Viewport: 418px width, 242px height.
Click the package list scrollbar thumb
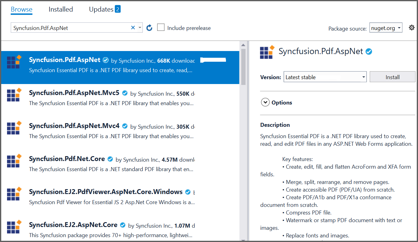[x=243, y=66]
